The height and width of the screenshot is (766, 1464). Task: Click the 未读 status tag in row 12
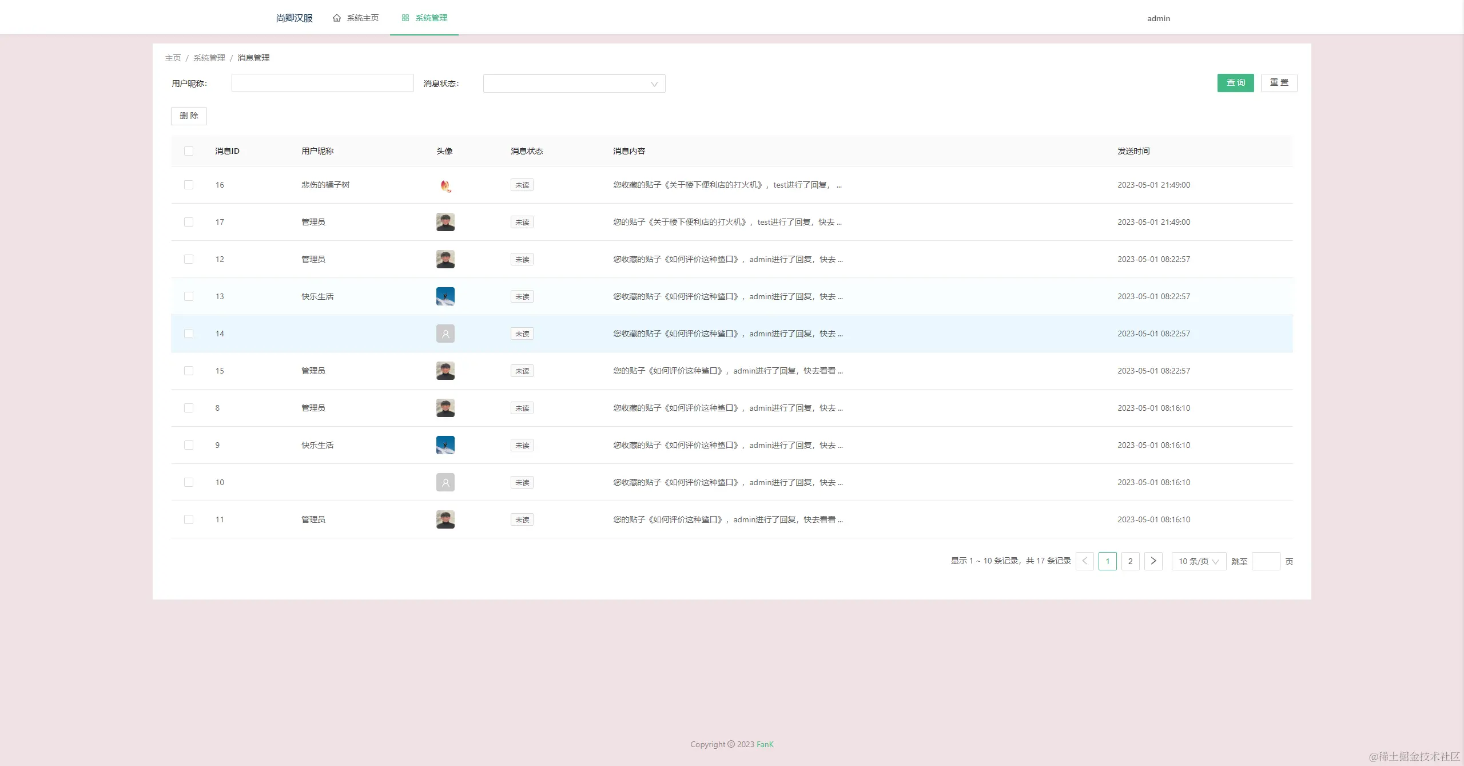tap(522, 259)
